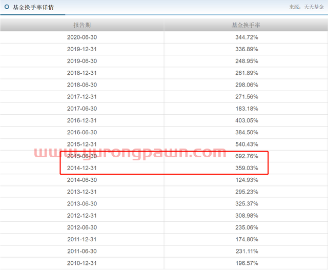The image size is (328, 272).
Task: Click the circle icon beside 基金换手率详情
Action: point(7,7)
